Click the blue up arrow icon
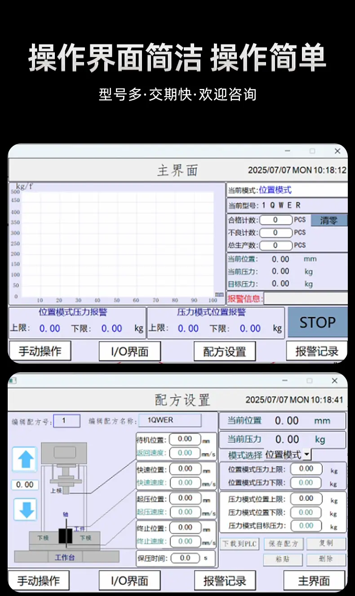355x596 pixels. point(24,459)
